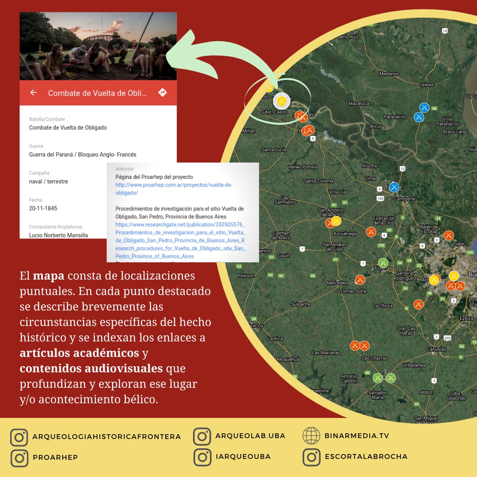Select yellow marker at San Antonio de Areco
This screenshot has height=477, width=477.
click(336, 221)
